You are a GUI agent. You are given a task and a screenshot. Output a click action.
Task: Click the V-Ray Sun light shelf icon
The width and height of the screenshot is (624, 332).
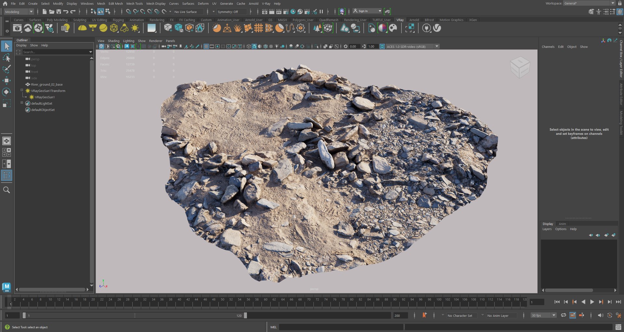pos(135,28)
